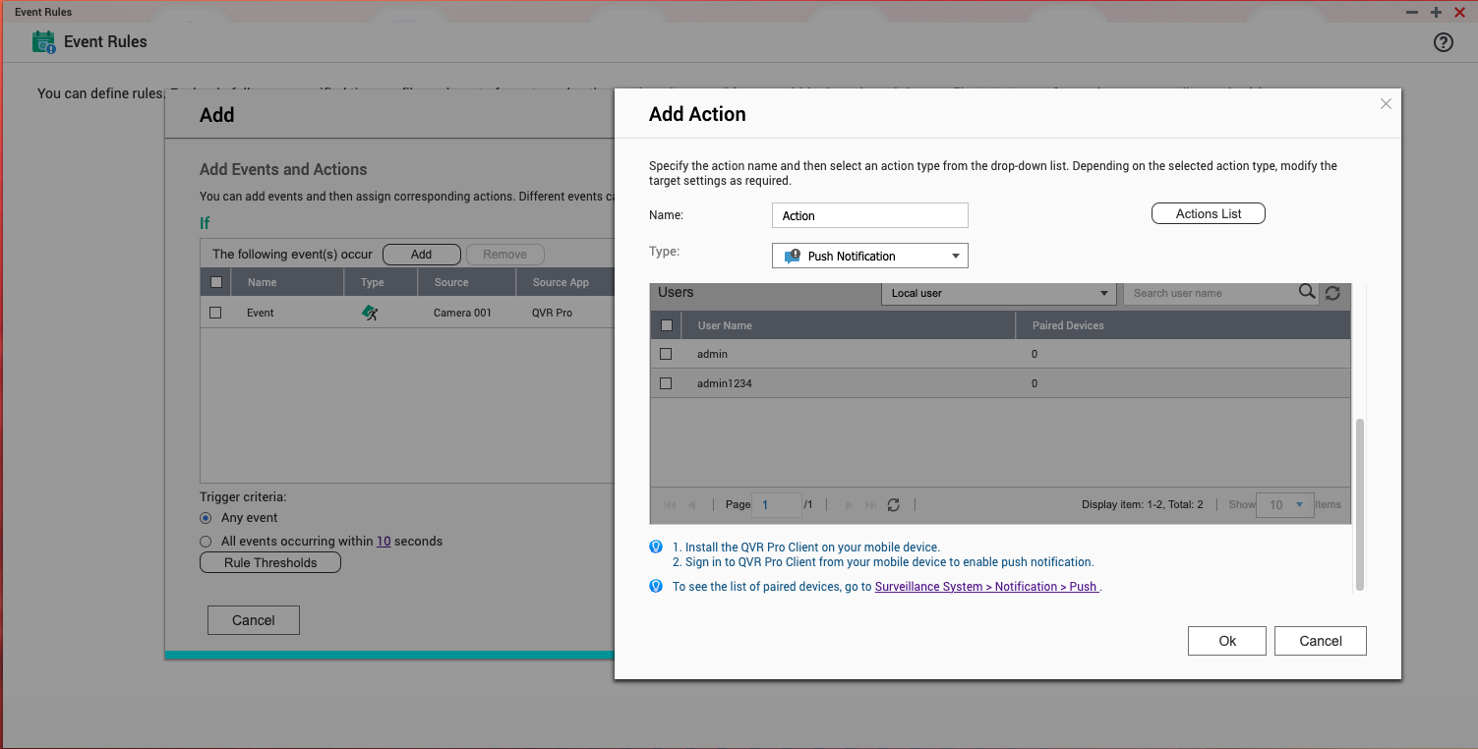Refresh the users list icon beside search
This screenshot has height=749, width=1478.
1332,293
